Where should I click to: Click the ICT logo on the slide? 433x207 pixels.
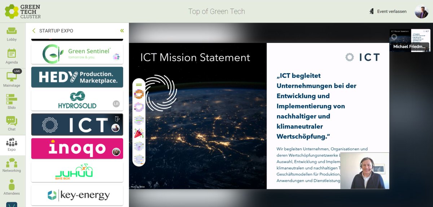pos(363,57)
